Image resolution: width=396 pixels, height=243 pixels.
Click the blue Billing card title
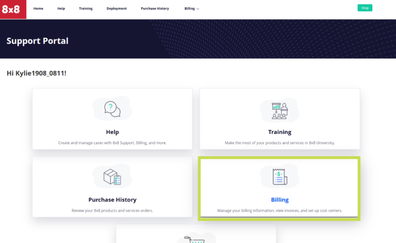(279, 200)
